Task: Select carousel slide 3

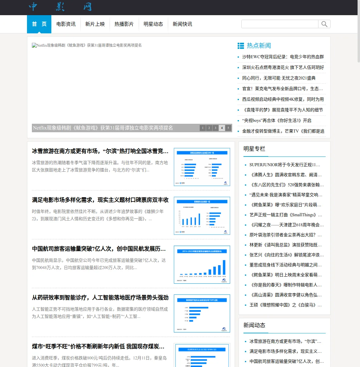Action: point(216,128)
